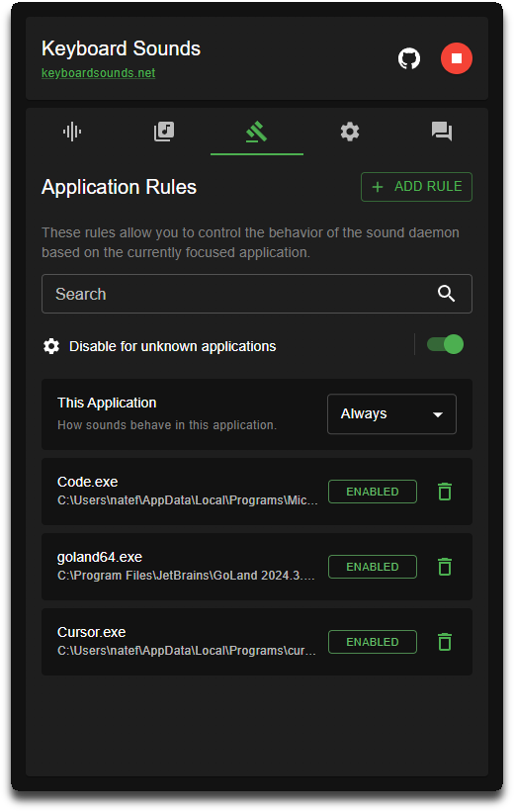
Task: Toggle the Enabled state for Code.exe
Action: (373, 492)
